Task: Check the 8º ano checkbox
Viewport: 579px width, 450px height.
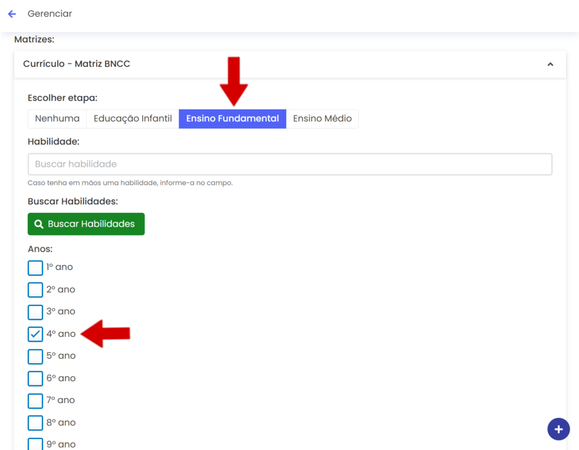Action: 35,423
